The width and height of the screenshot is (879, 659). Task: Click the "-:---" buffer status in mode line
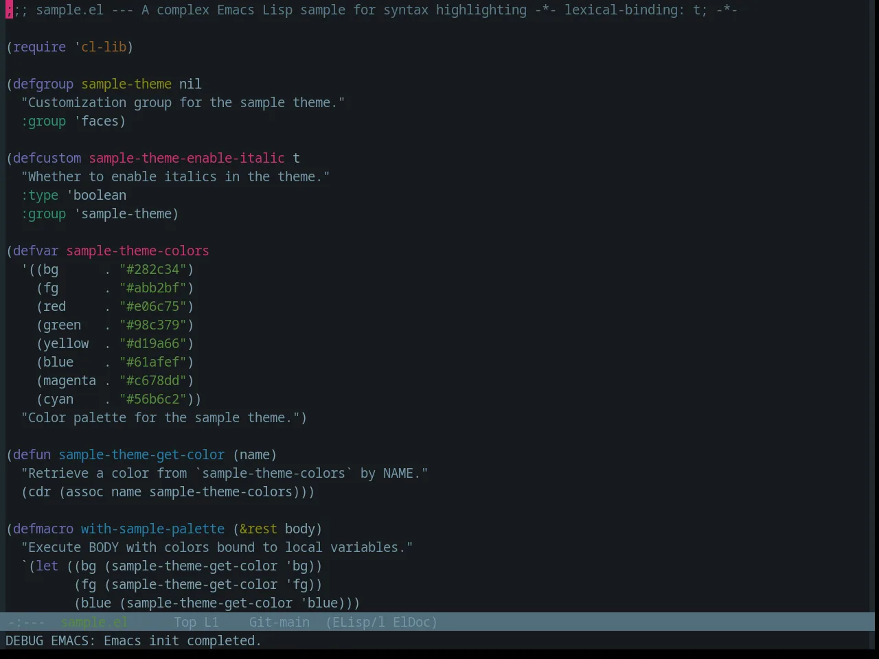click(26, 622)
